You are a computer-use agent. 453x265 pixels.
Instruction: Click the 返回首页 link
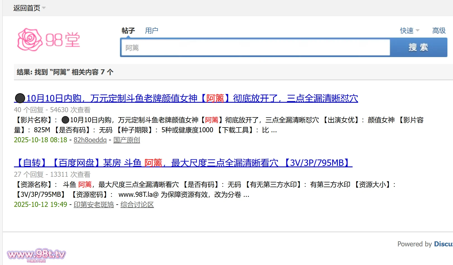26,8
